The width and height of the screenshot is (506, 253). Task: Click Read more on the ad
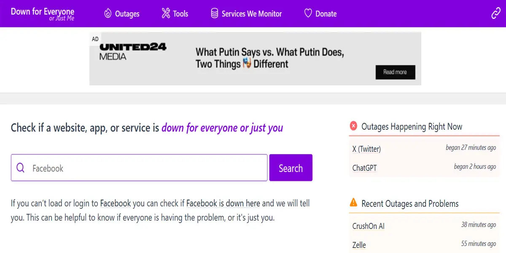395,72
